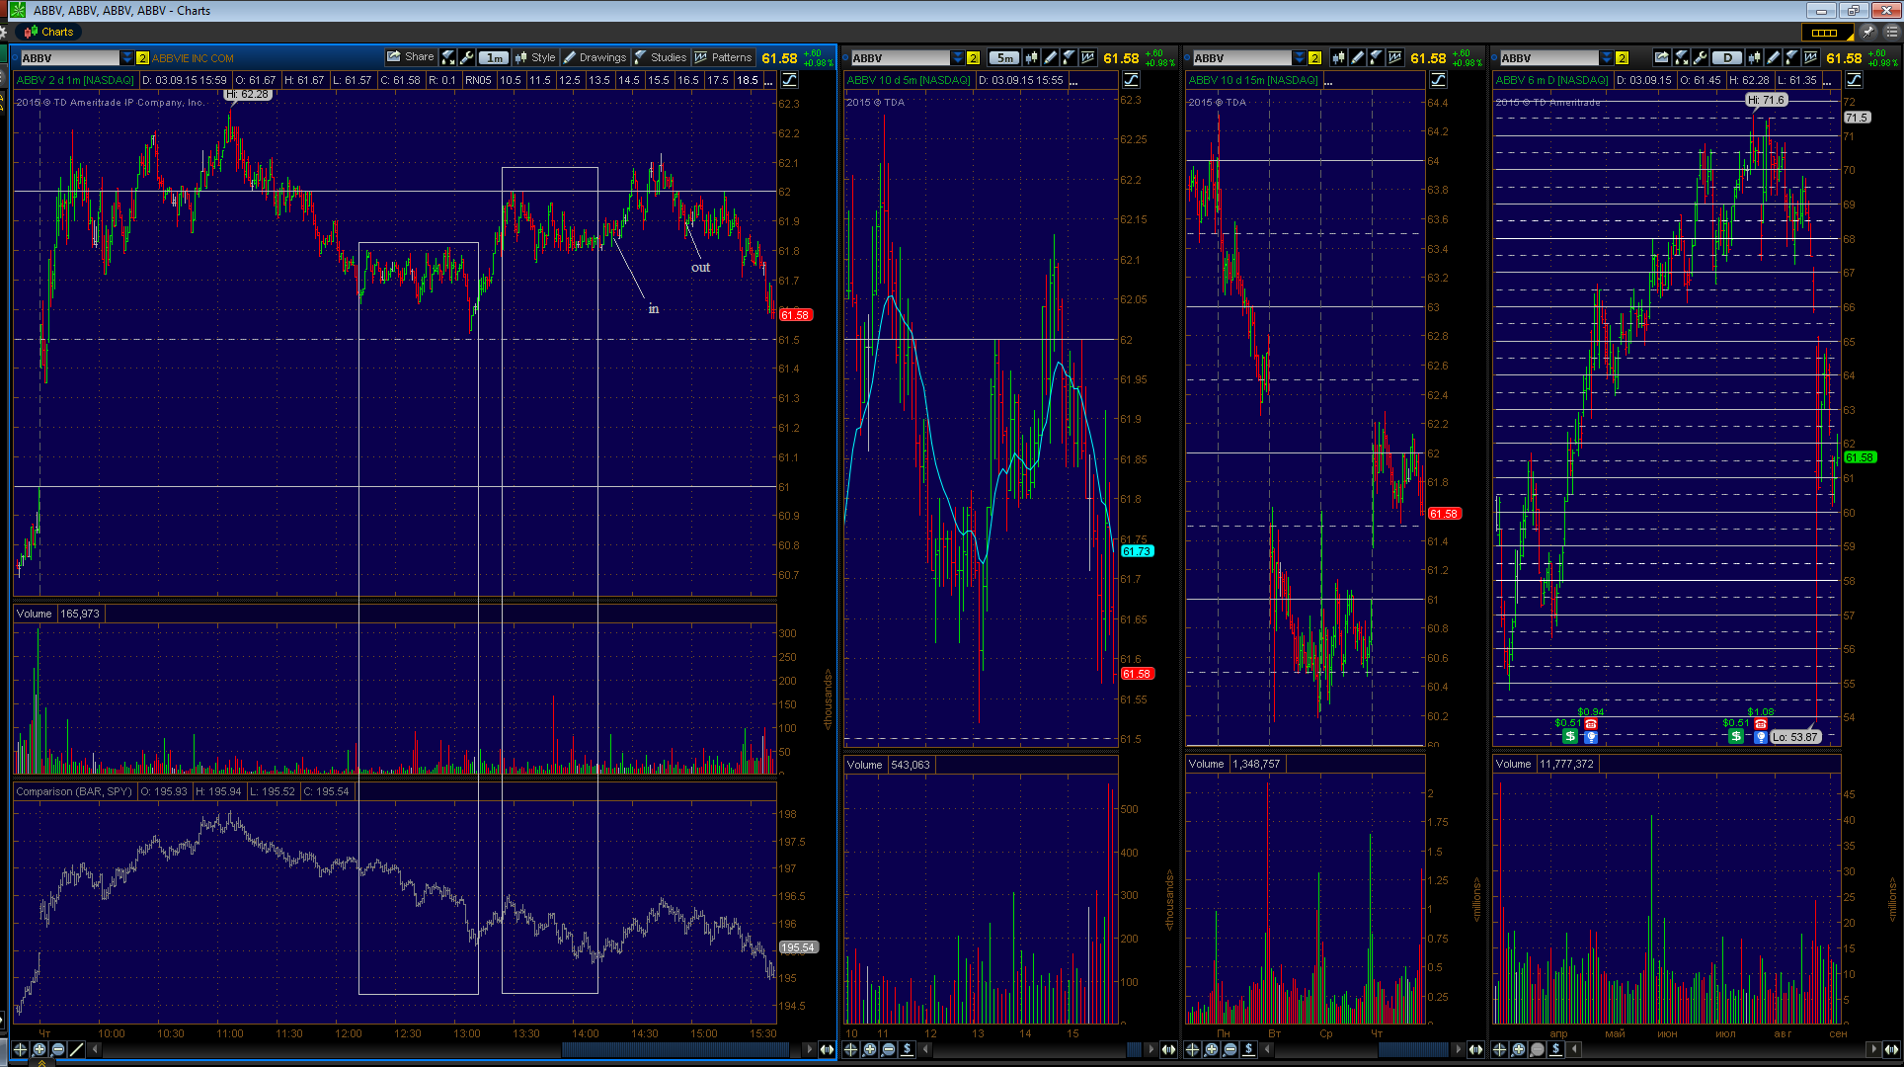Viewport: 1904px width, 1067px height.
Task: Toggle the cursor mode icon of first chart header
Action: [x=790, y=79]
